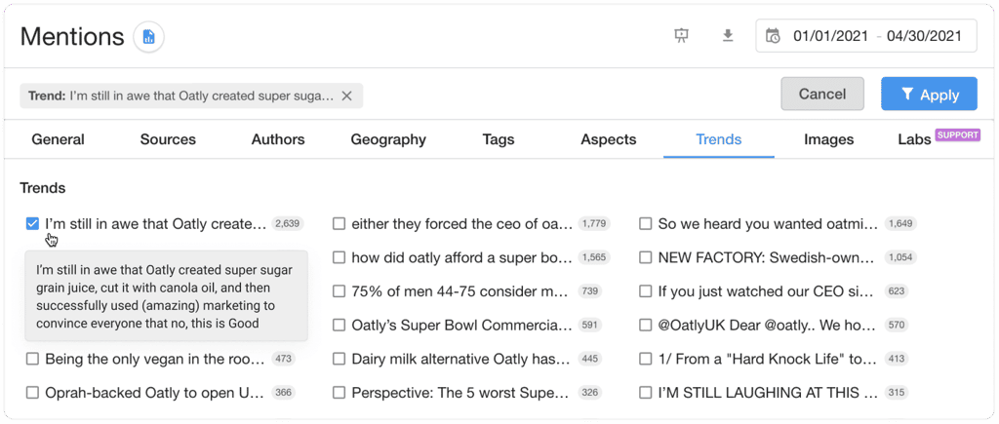Screen dimensions: 999x424
Task: Open the Authors tab
Action: [278, 139]
